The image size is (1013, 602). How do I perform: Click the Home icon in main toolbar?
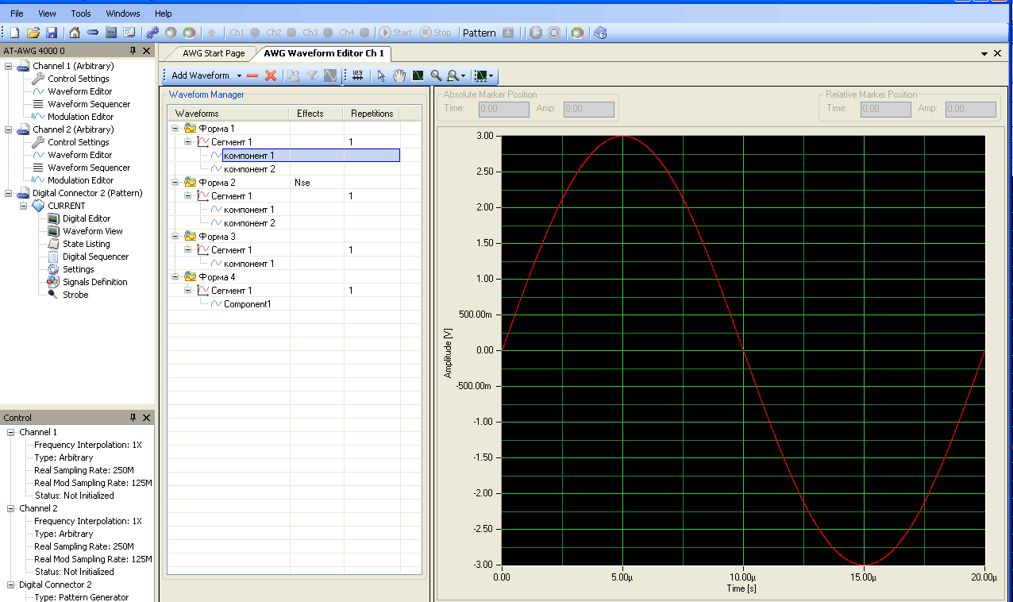coord(75,33)
